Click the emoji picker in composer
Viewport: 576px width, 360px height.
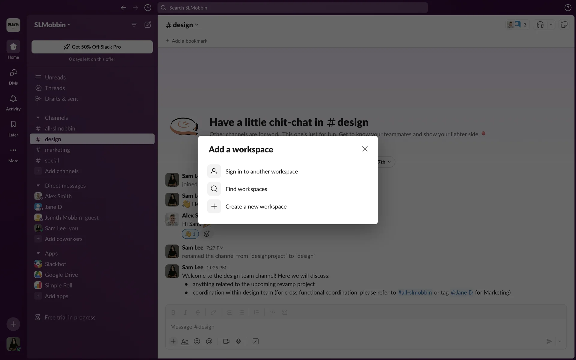point(197,341)
